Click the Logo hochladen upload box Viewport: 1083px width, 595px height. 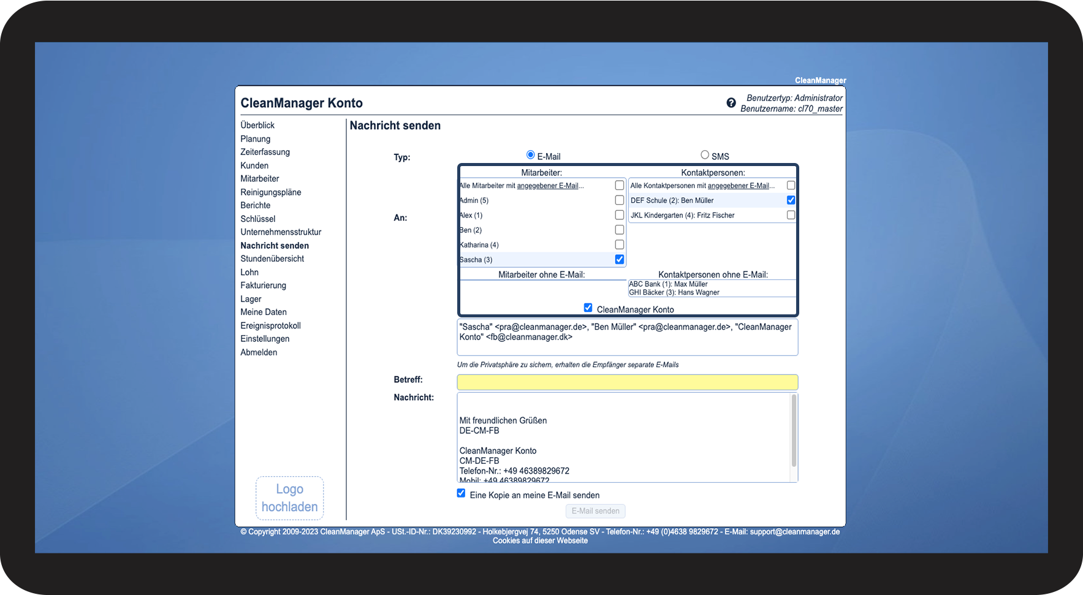tap(290, 498)
